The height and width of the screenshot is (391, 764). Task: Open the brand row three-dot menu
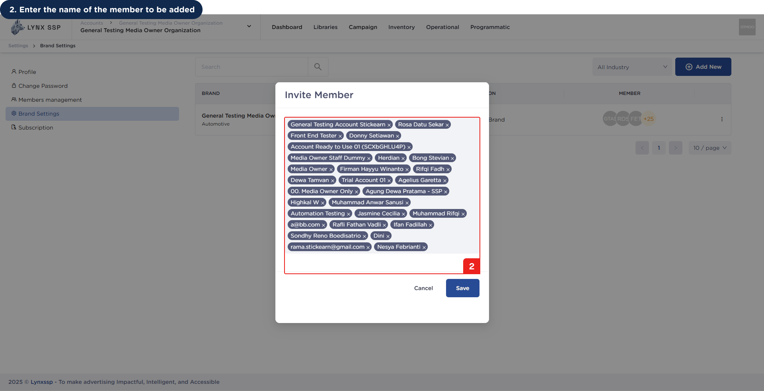click(722, 119)
